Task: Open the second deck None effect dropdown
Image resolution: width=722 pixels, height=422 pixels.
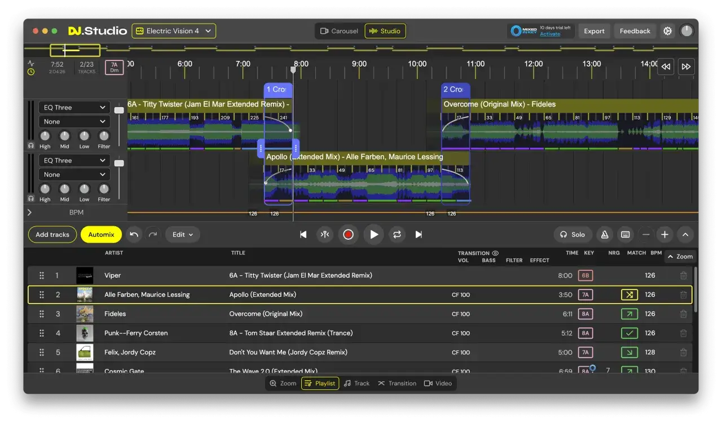Action: (74, 174)
